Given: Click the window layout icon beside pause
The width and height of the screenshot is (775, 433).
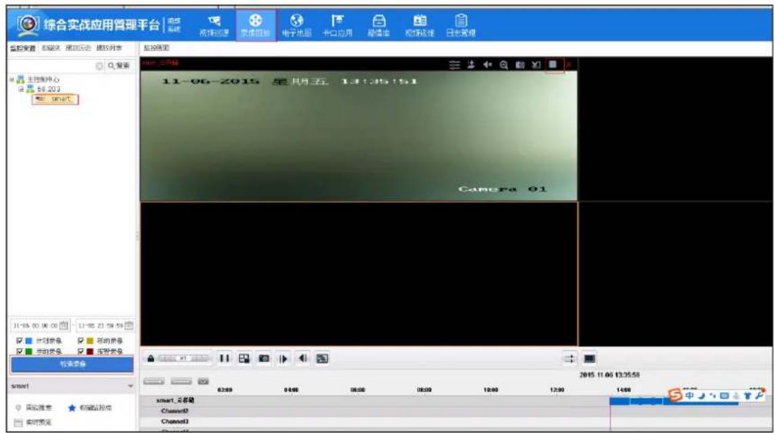Looking at the screenshot, I should [244, 358].
